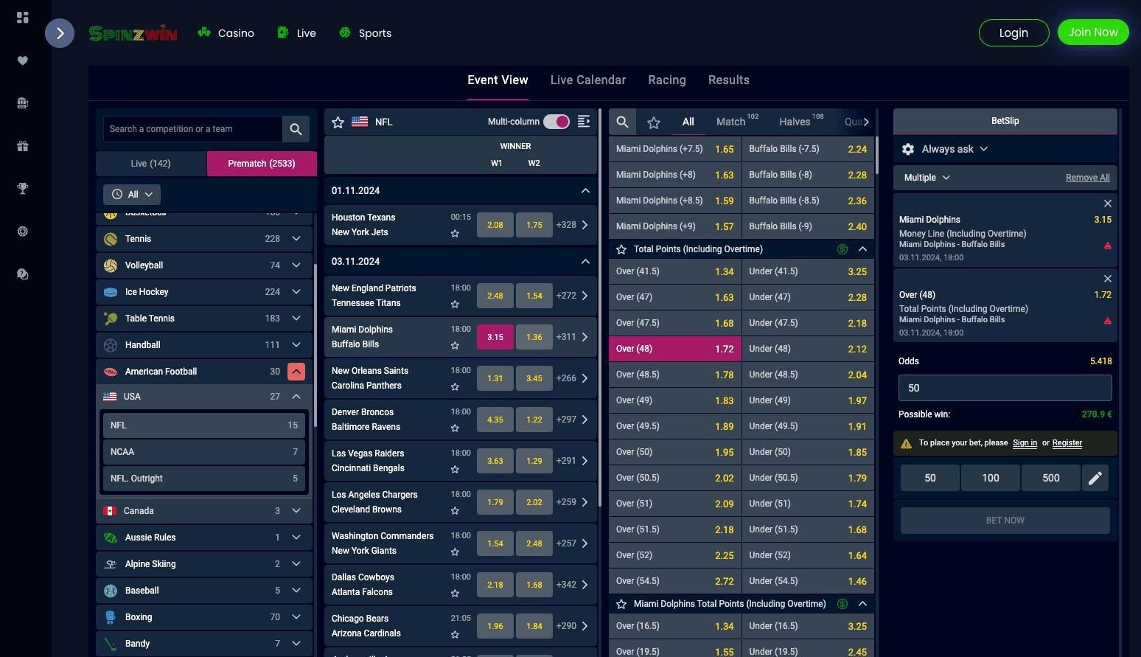Screen dimensions: 1141x657
Task: Set stake with the 100 quick button
Action: (991, 478)
